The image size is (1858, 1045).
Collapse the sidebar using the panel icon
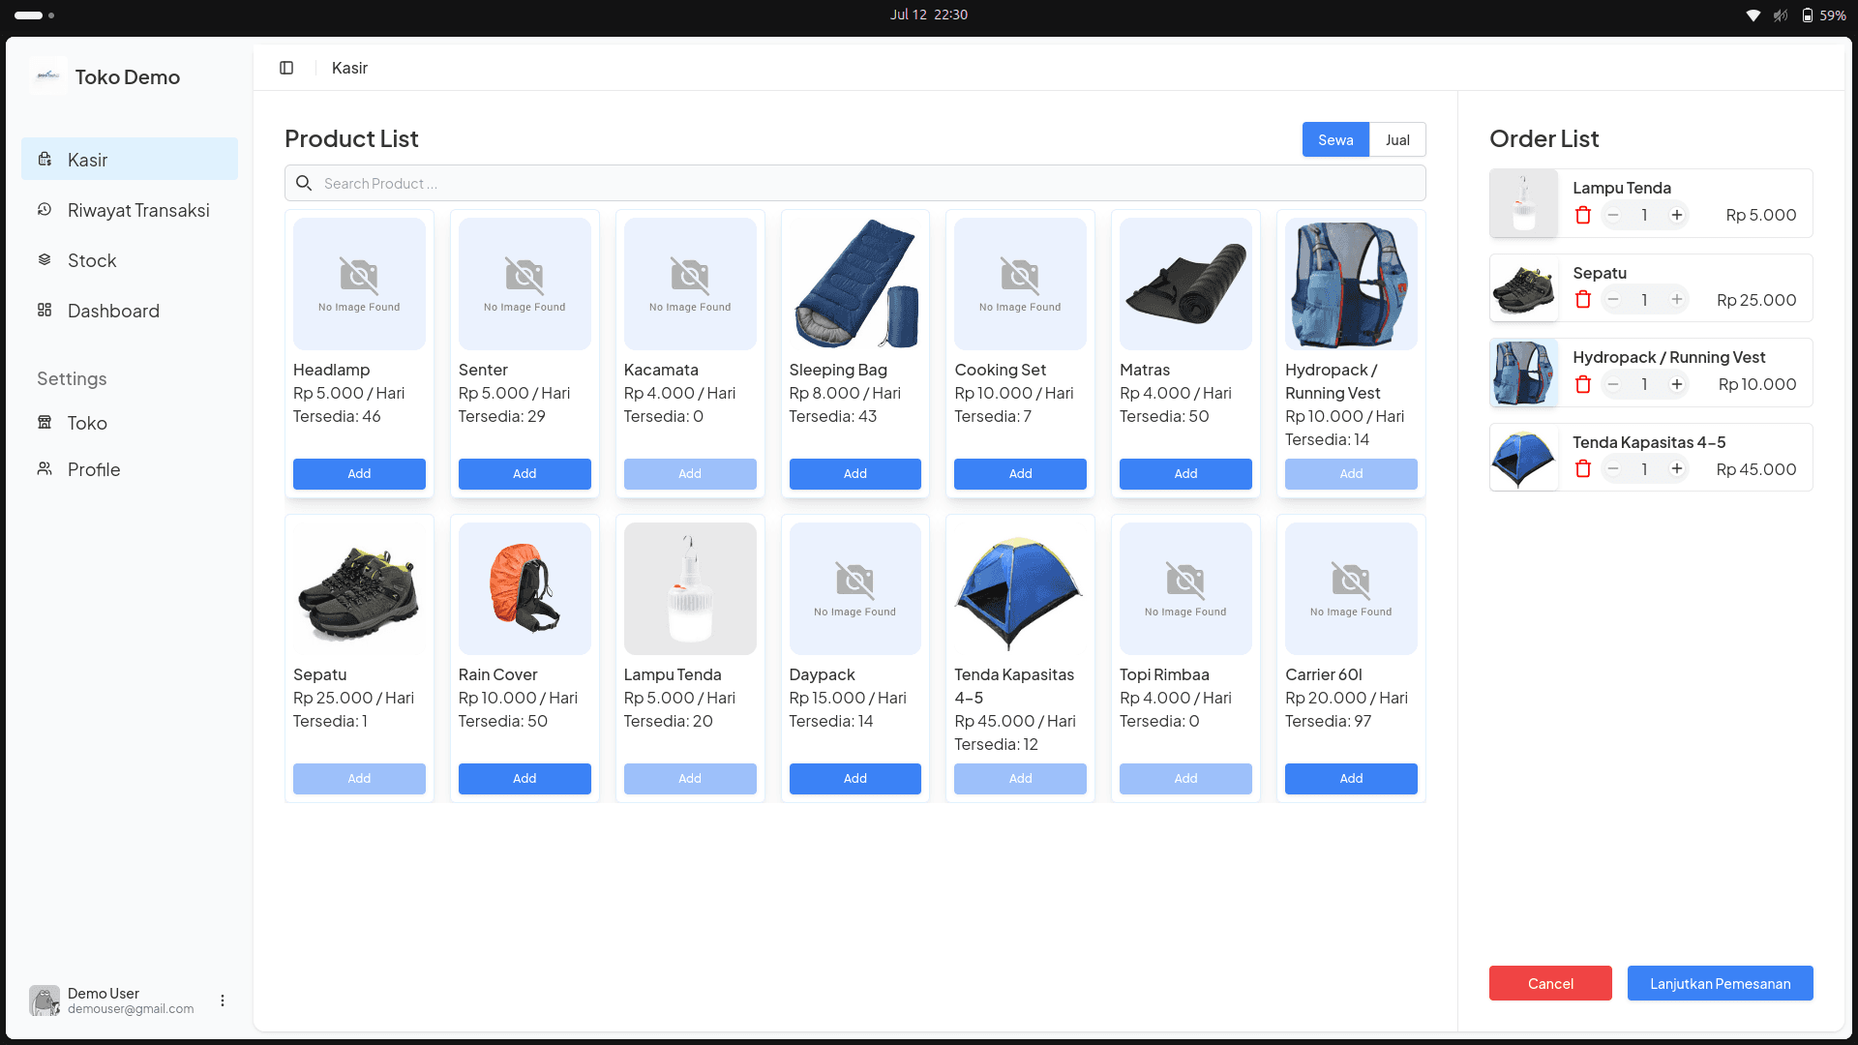(x=286, y=68)
